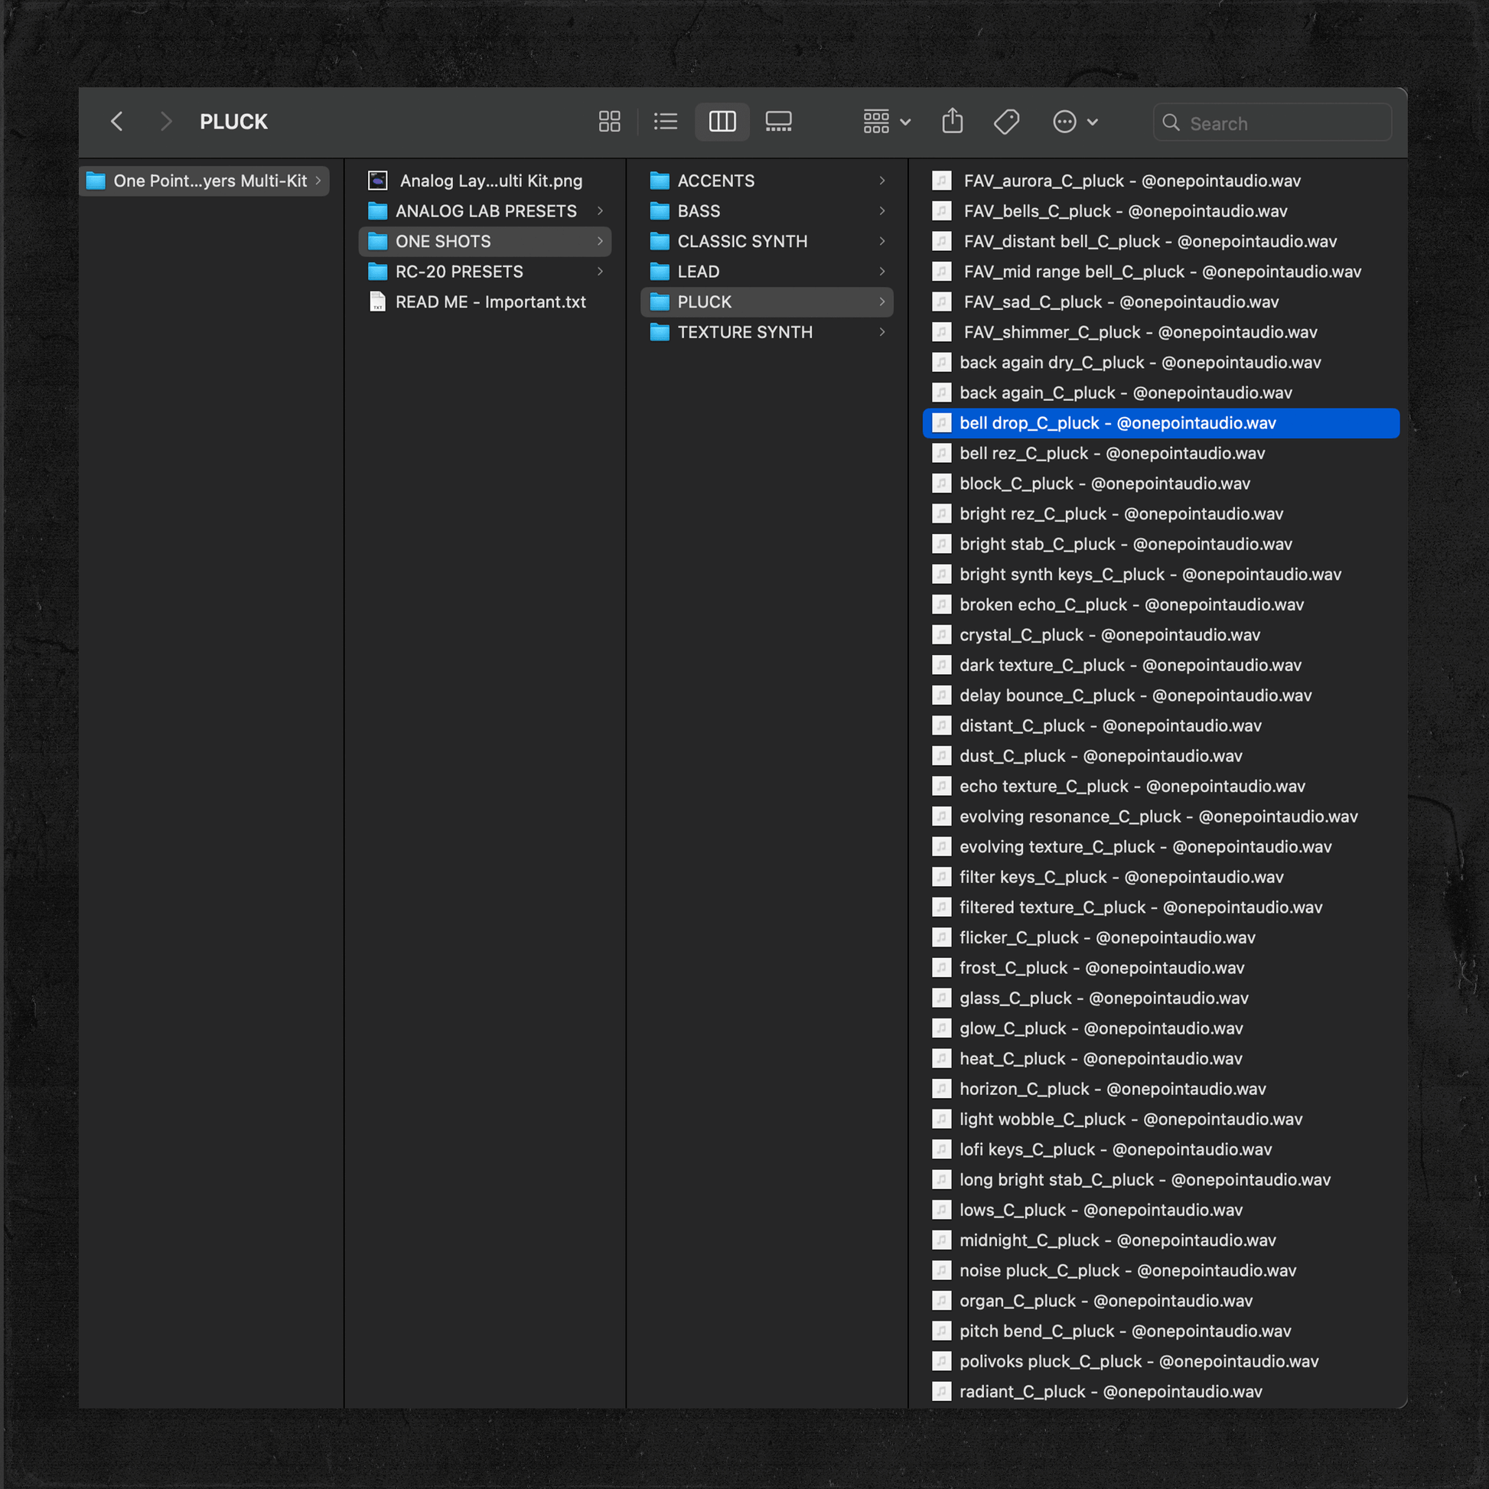Open the CLASSIC SYNTH folder
Image resolution: width=1489 pixels, height=1489 pixels.
pos(742,241)
